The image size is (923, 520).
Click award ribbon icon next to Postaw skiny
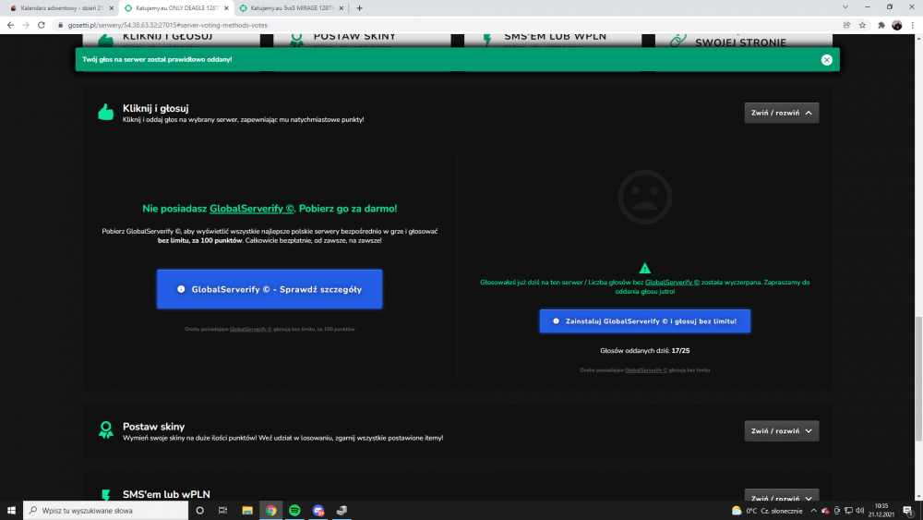[x=106, y=429]
